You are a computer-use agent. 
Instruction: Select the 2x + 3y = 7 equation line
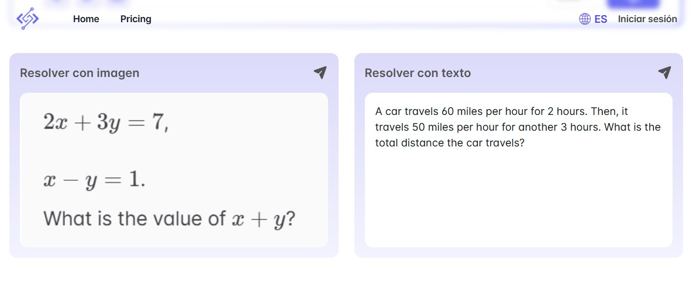[106, 121]
